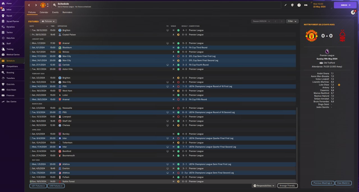Open Squad Planner in sidebar
Image resolution: width=359 pixels, height=192 pixels.
click(x=12, y=21)
